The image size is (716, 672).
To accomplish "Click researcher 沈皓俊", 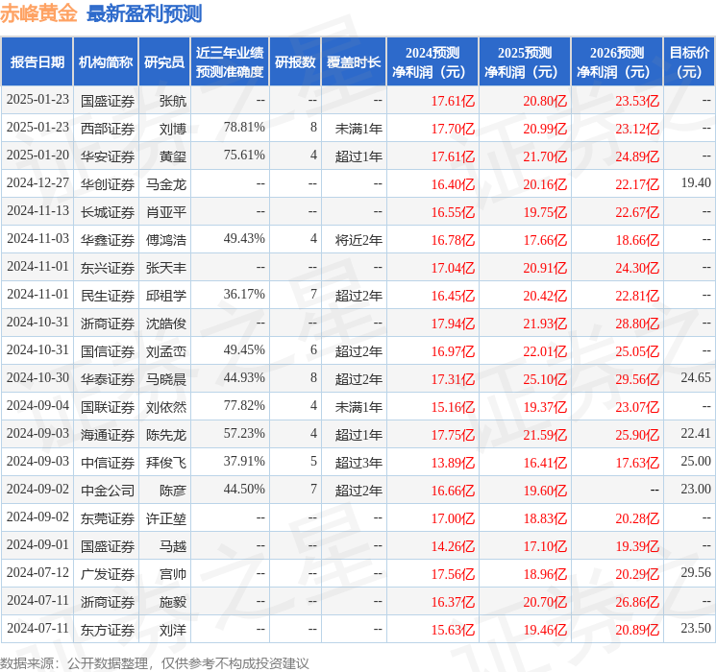I will pos(166,324).
